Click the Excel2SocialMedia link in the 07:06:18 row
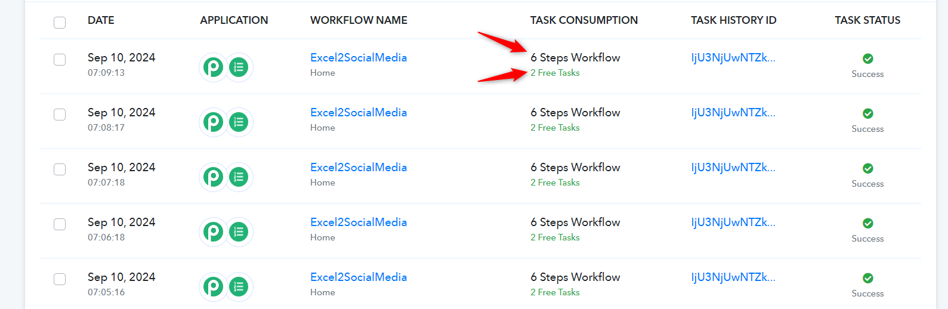This screenshot has width=948, height=309. (359, 223)
